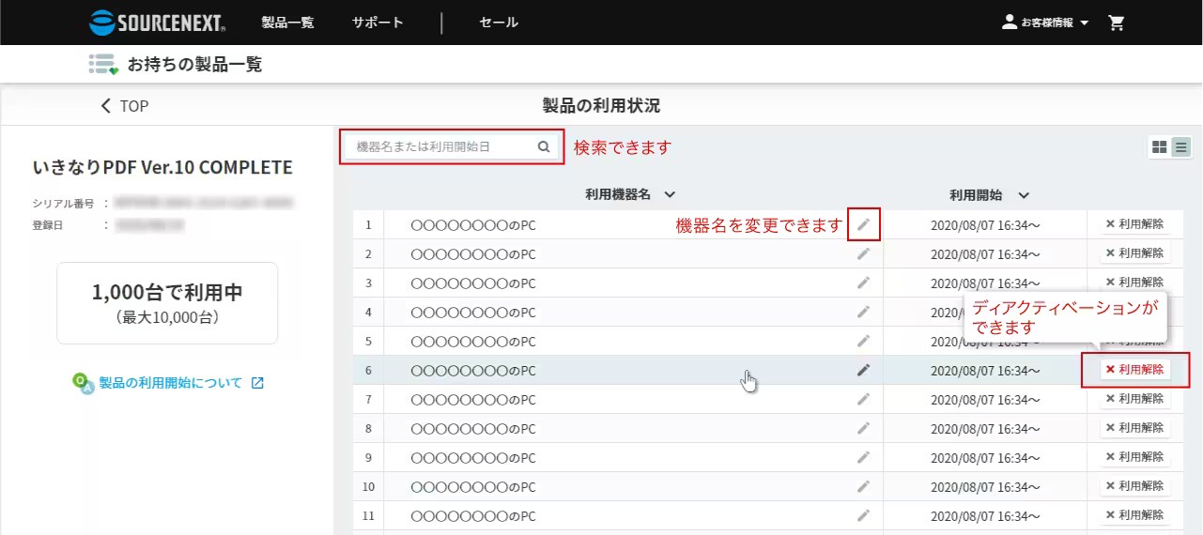Select device name text in row 1
Screen dimensions: 1203x535
coord(473,225)
